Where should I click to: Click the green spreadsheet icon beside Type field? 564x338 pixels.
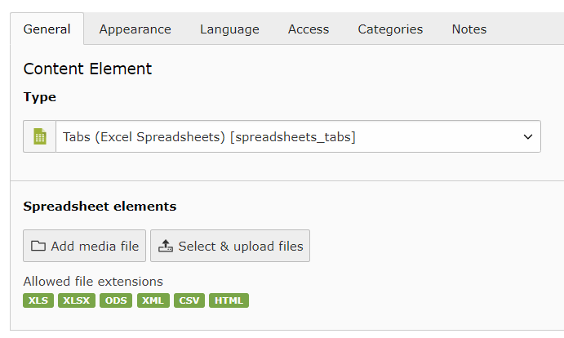(39, 137)
